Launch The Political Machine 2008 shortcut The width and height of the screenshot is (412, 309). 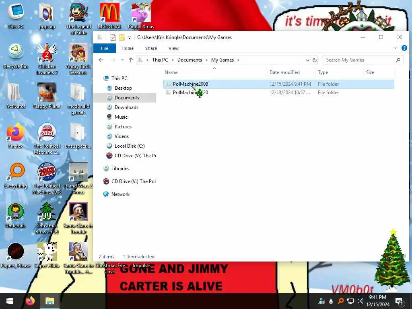pyautogui.click(x=47, y=179)
